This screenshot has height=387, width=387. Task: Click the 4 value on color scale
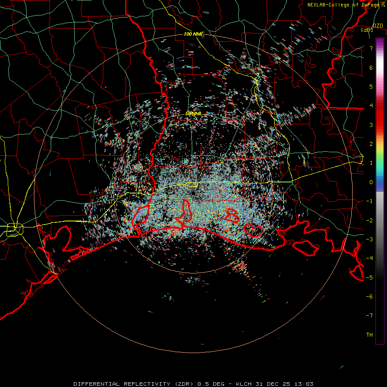click(371, 106)
